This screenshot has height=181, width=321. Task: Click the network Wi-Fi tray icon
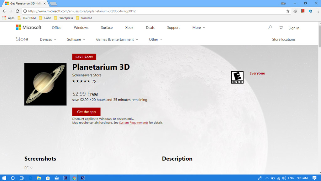tap(278, 178)
